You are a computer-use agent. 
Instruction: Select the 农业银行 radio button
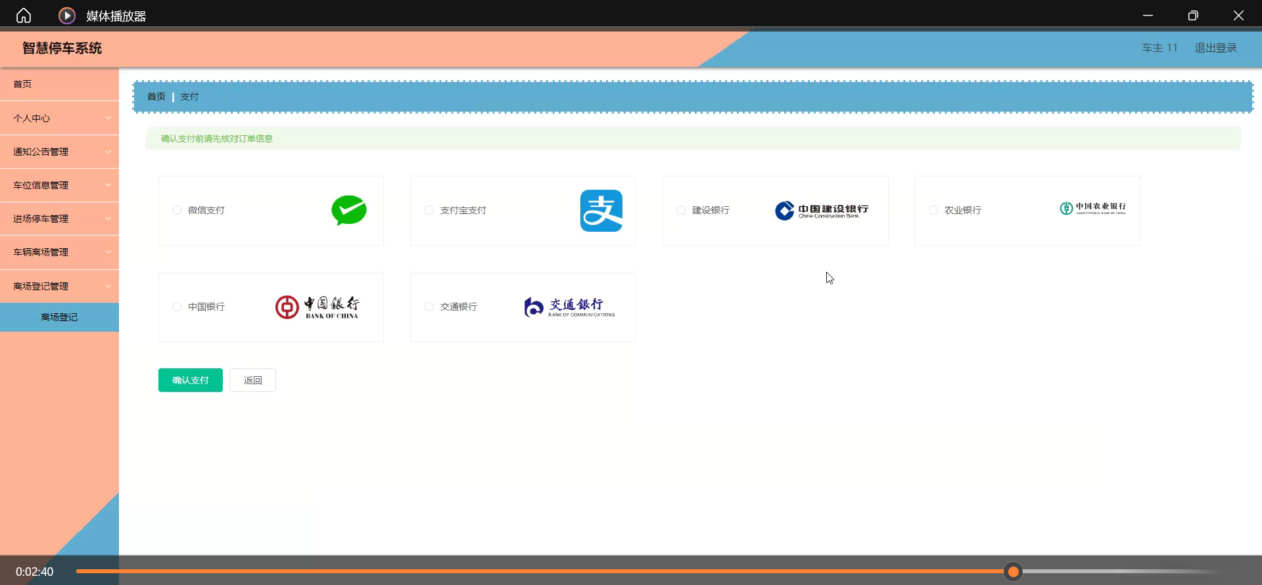[x=933, y=210]
